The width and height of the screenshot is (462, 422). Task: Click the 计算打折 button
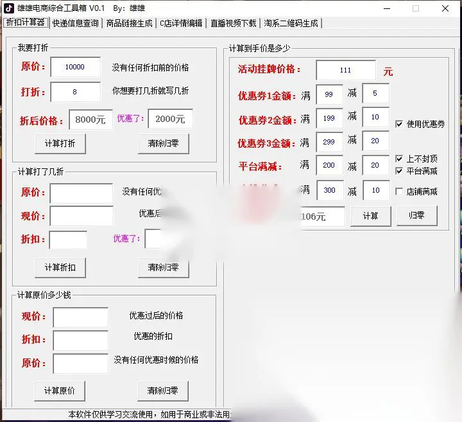(60, 144)
